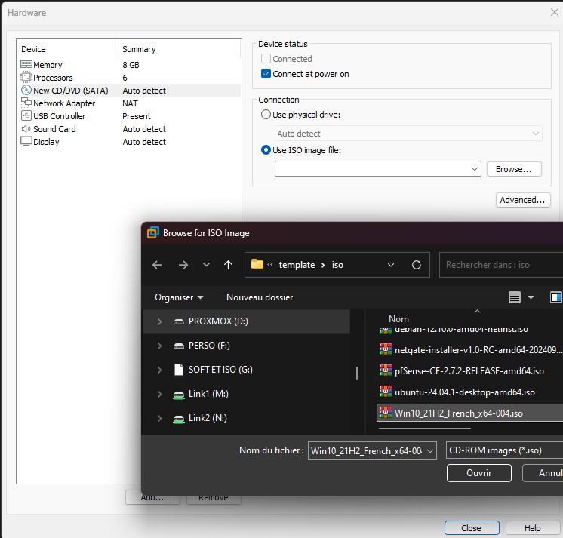
Task: Click the Link2 (N:) network drive icon
Action: pos(179,419)
